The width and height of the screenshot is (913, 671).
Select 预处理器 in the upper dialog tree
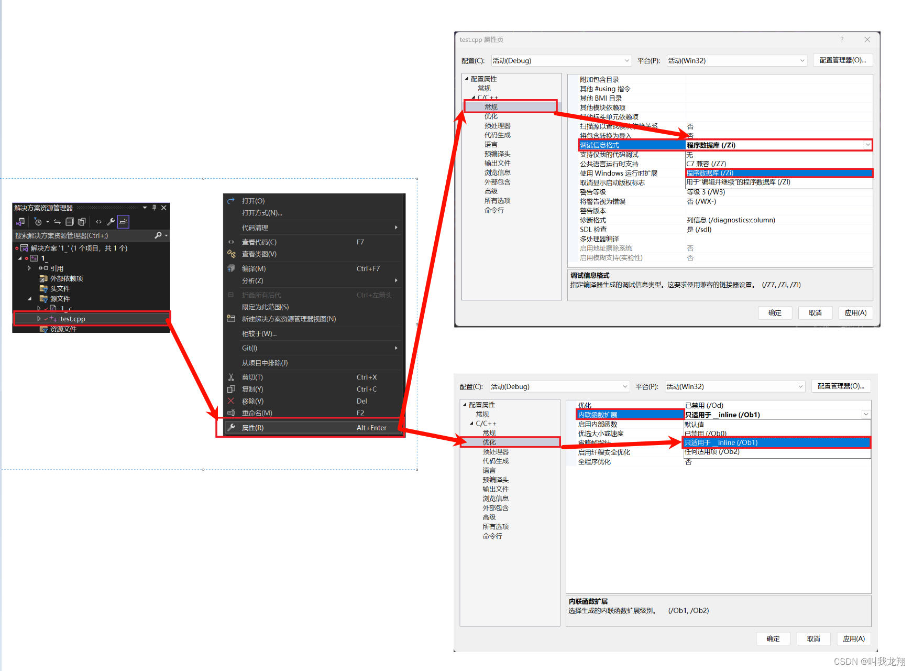[x=497, y=126]
